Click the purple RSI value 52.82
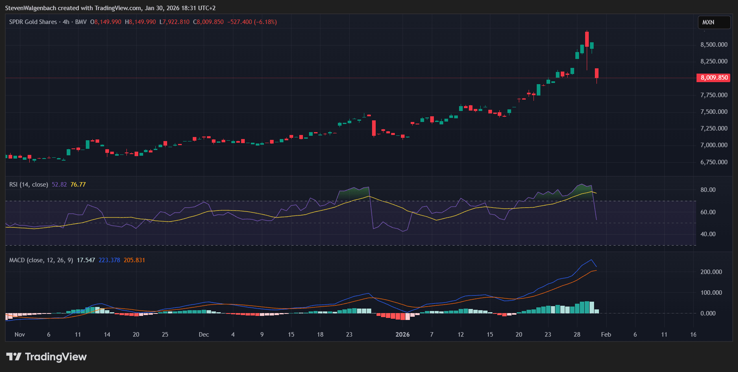Screen dimensions: 738x372 click(59, 185)
